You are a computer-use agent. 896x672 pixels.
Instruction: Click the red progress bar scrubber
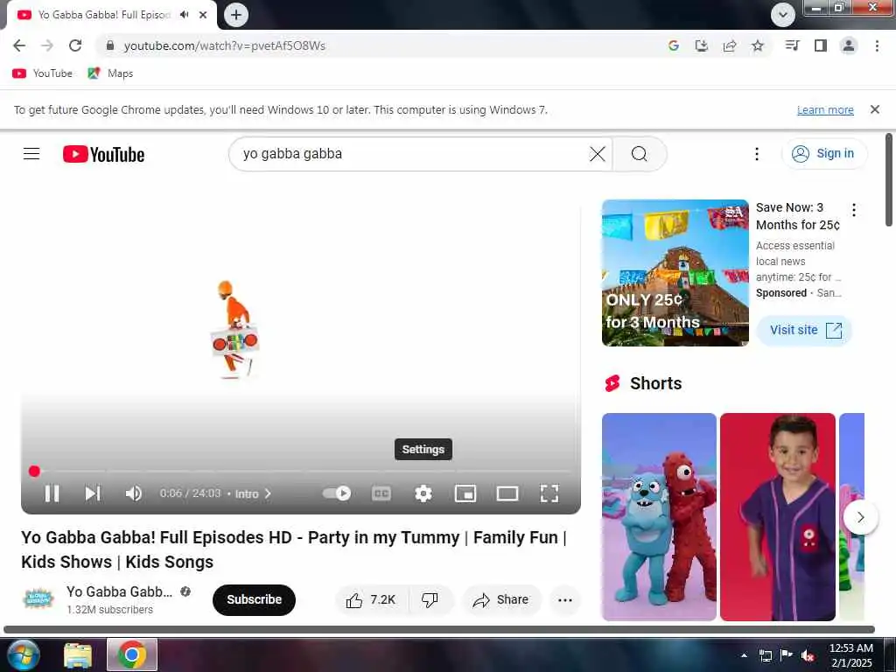34,472
